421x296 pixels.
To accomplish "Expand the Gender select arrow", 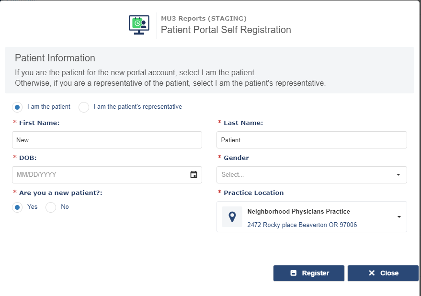I will [398, 175].
